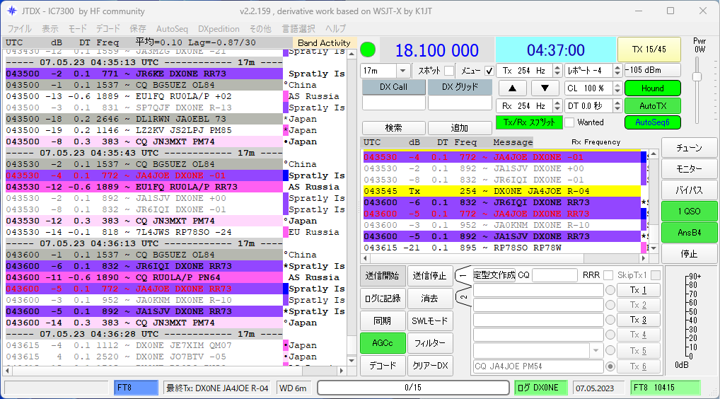Open the モード menu
The width and height of the screenshot is (720, 399).
click(x=77, y=29)
